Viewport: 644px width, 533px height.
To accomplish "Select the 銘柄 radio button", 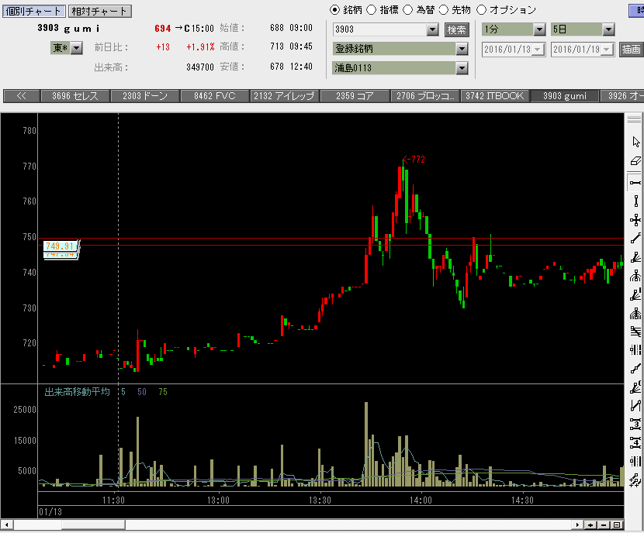I will [334, 10].
